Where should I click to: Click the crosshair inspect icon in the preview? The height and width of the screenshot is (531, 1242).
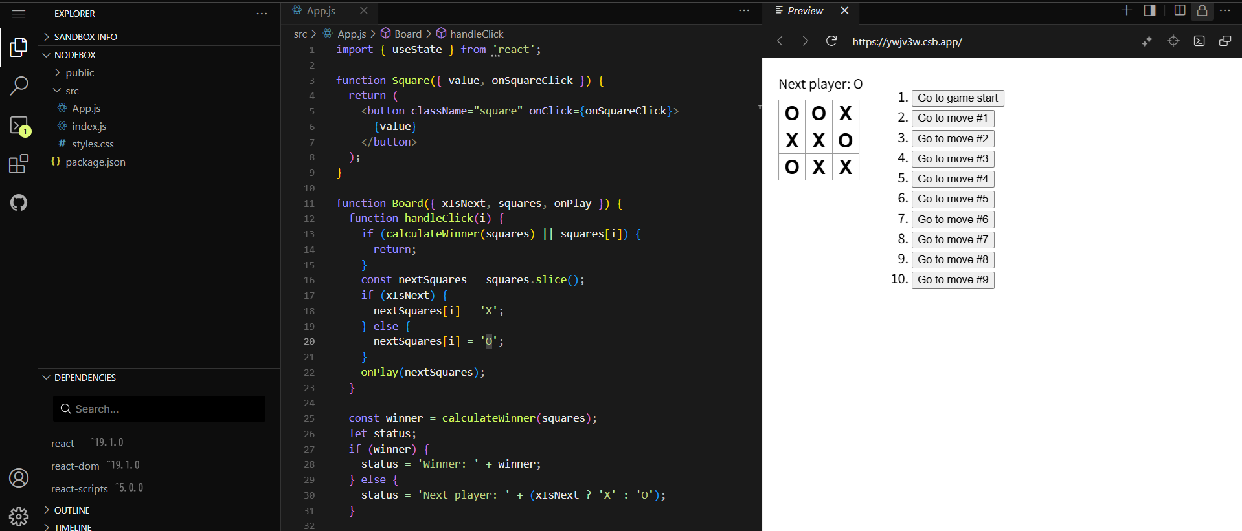pyautogui.click(x=1173, y=41)
